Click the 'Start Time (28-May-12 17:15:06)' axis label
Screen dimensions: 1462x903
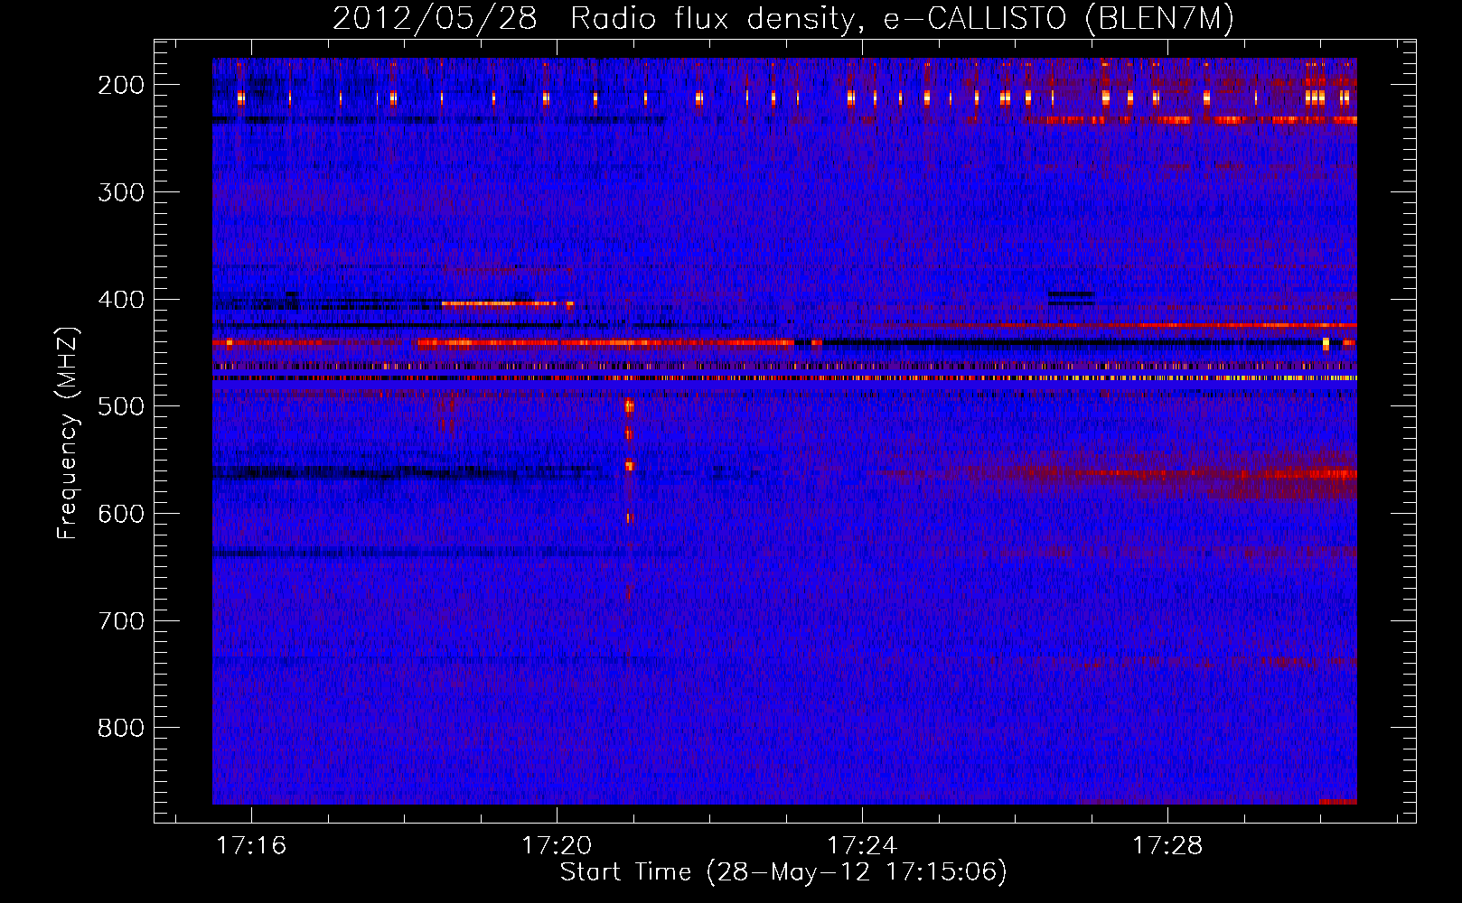click(783, 872)
